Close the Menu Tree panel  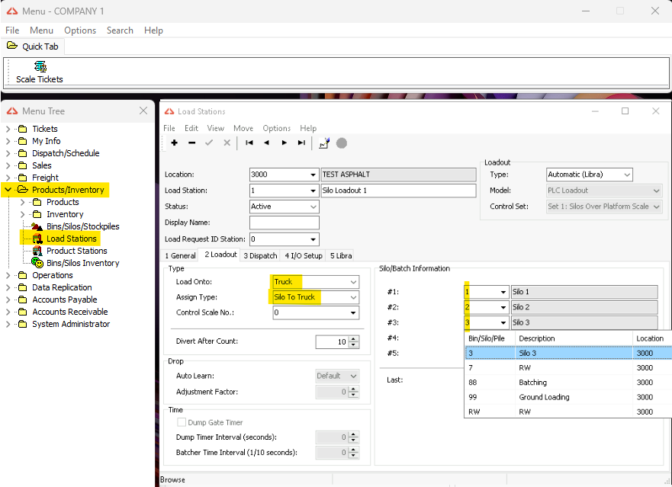pyautogui.click(x=143, y=111)
